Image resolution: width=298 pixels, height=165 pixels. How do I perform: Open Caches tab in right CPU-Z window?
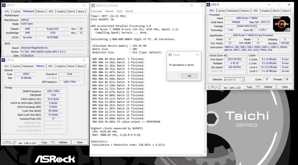pos(221,11)
